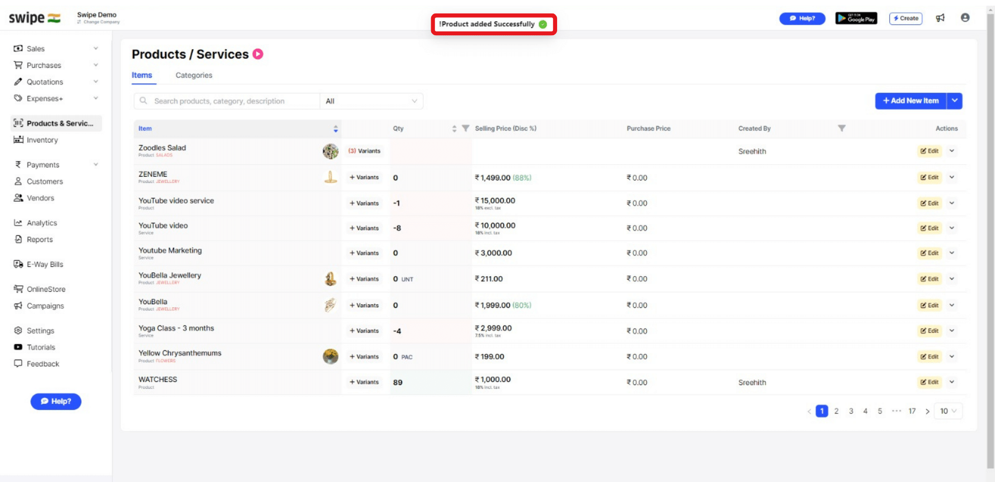Toggle sorting on the Item column
Image resolution: width=995 pixels, height=482 pixels.
point(335,128)
